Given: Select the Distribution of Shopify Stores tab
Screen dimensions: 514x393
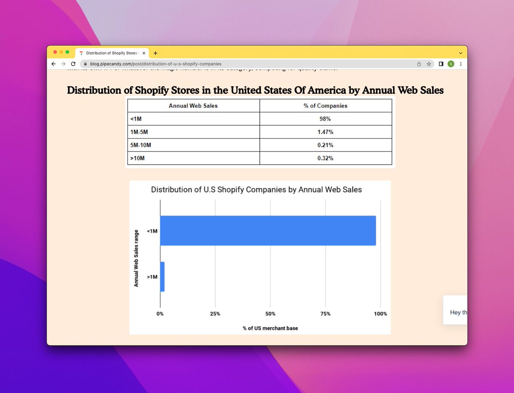Looking at the screenshot, I should point(112,53).
